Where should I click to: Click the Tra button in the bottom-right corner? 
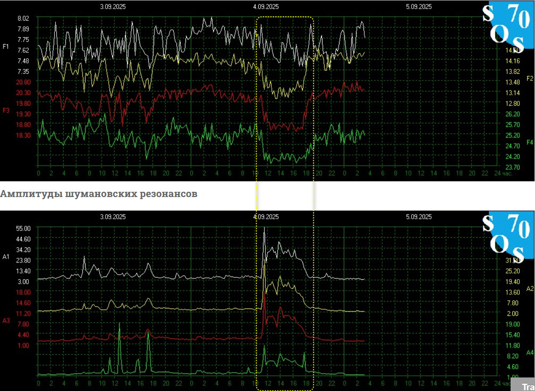527,387
